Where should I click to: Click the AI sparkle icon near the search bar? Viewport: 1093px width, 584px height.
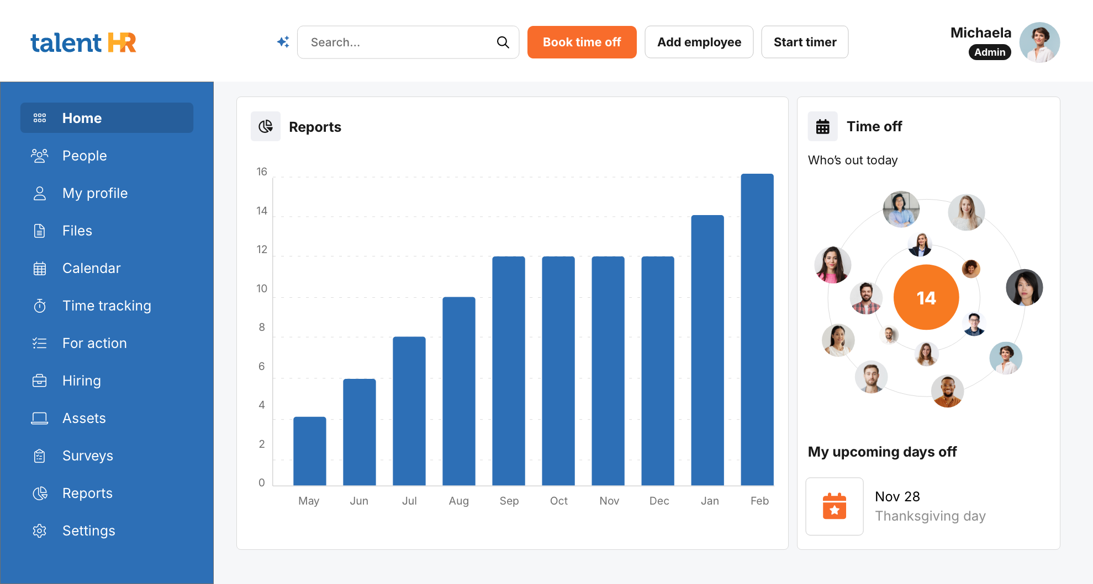(x=283, y=42)
